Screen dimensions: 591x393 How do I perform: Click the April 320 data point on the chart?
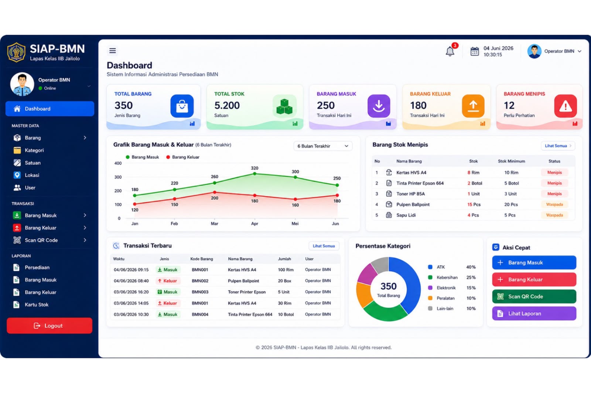coord(254,174)
